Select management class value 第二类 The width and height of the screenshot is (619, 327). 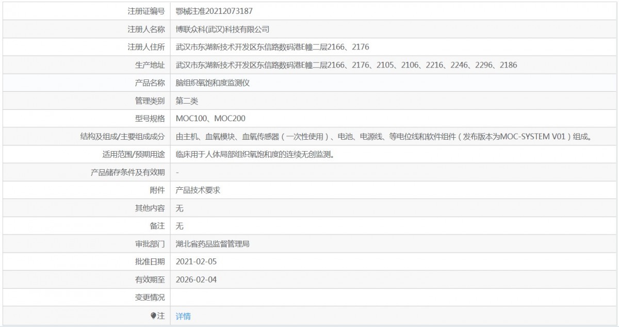pyautogui.click(x=187, y=101)
